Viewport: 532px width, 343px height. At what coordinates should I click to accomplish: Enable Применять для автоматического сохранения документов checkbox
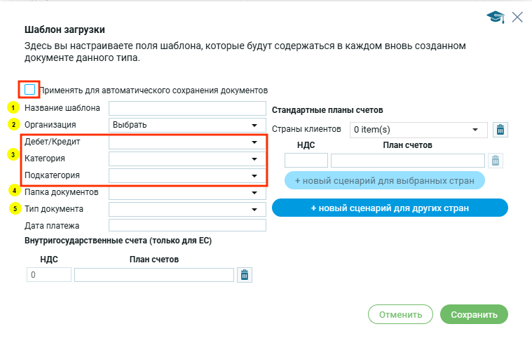pyautogui.click(x=29, y=89)
